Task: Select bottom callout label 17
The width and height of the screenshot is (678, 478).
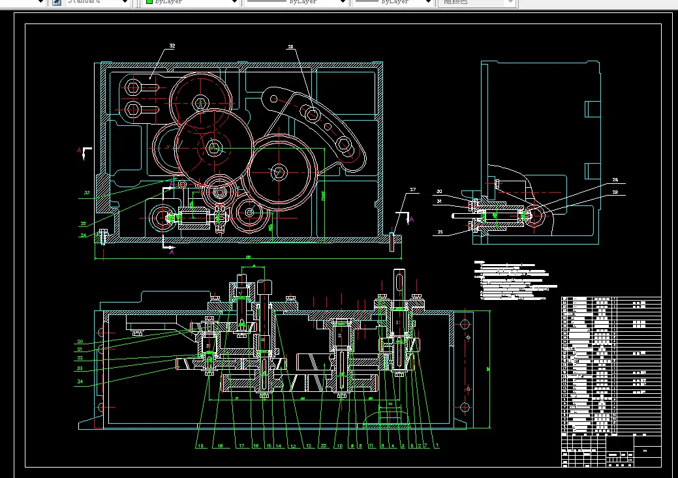Action: point(241,446)
